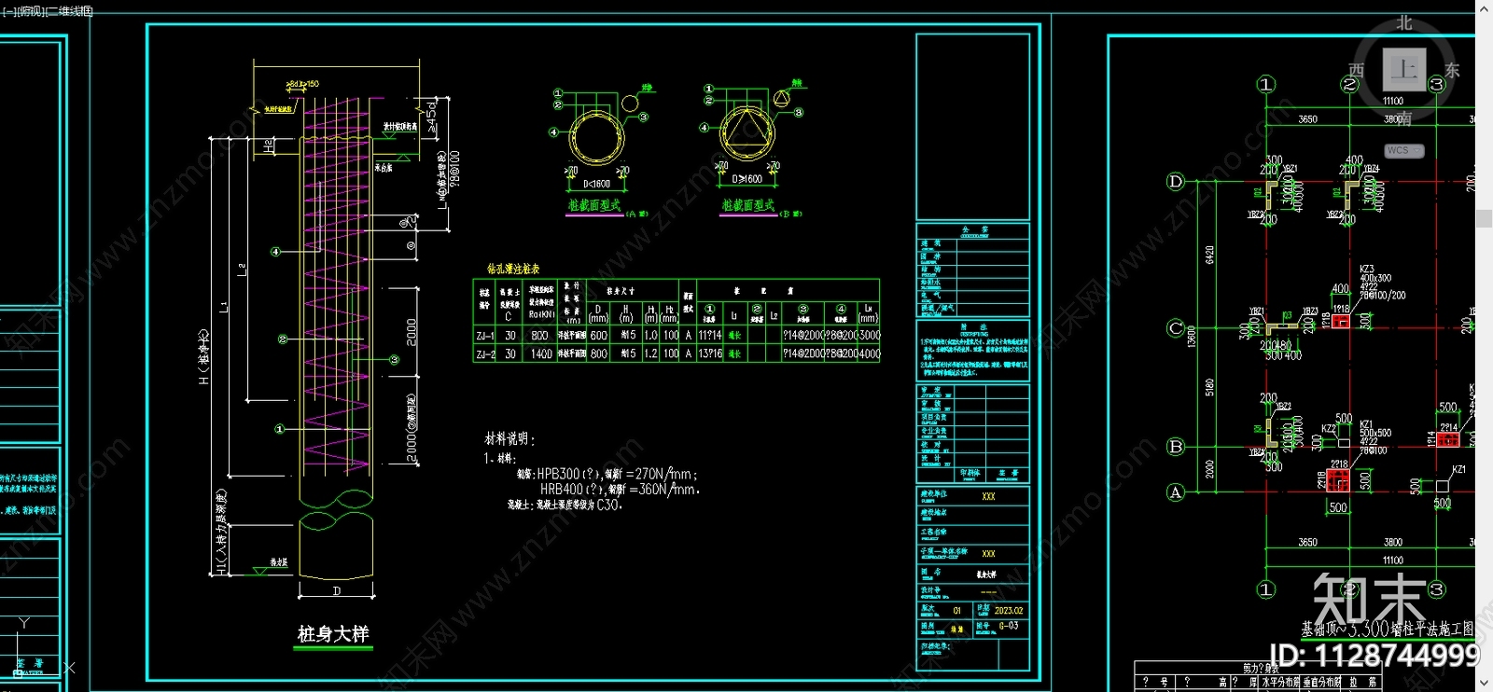Screen dimensions: 1493x692
Task: Expand the WCS coordinate system dropdown
Action: click(x=1404, y=150)
